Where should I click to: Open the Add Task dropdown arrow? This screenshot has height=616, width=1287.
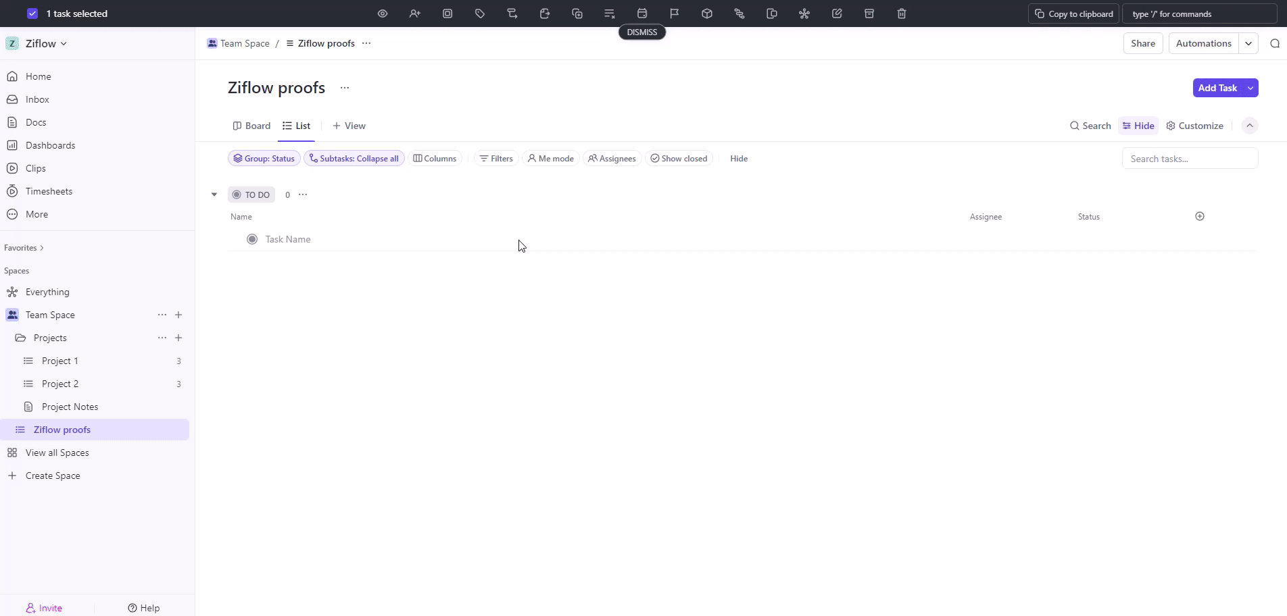tap(1250, 88)
